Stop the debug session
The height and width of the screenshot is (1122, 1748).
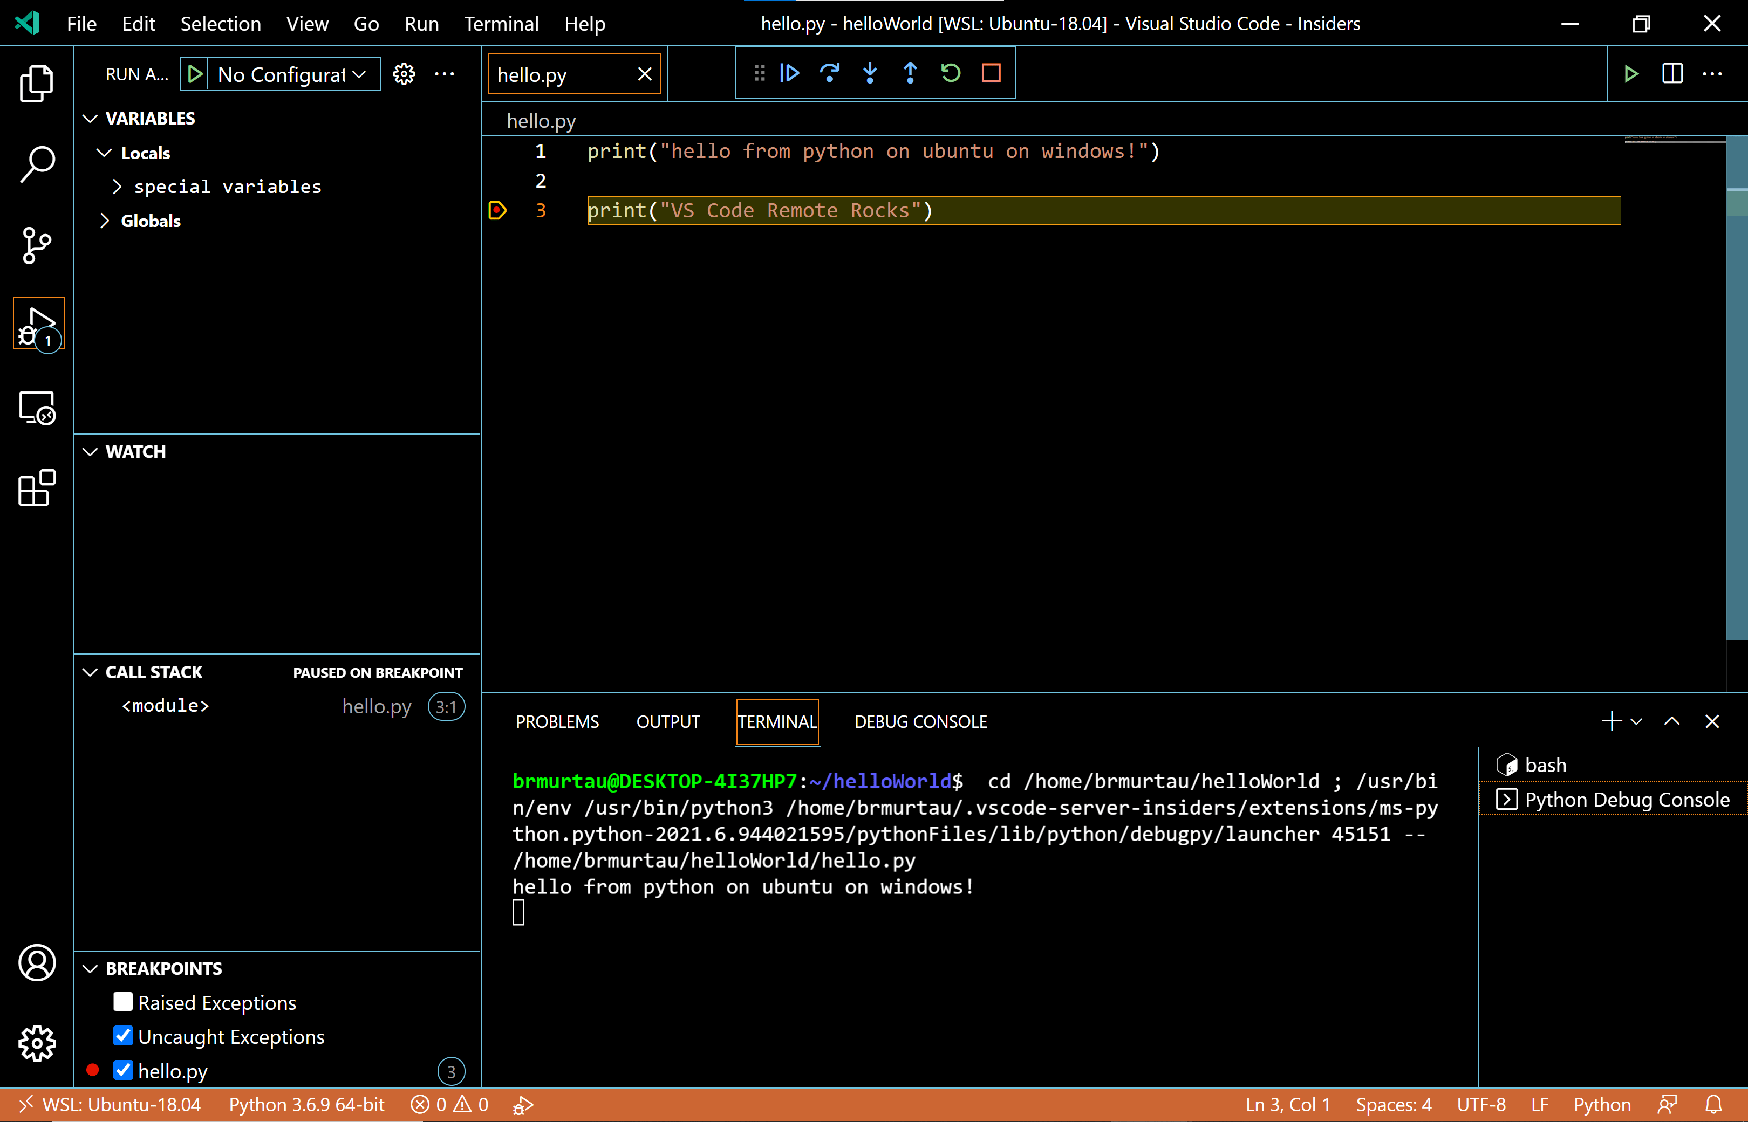(991, 73)
